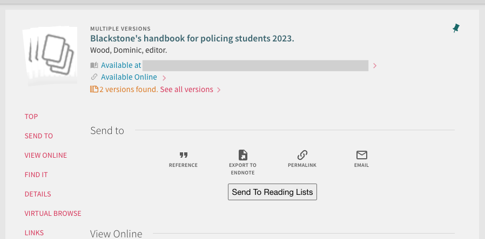
Task: Click the 'See all versions' link
Action: 186,89
